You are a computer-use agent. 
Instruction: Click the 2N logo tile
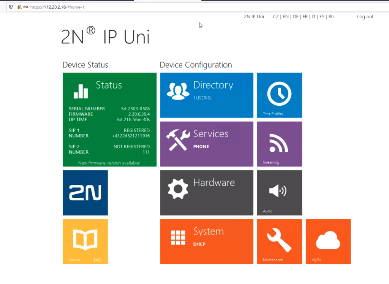[x=85, y=193]
